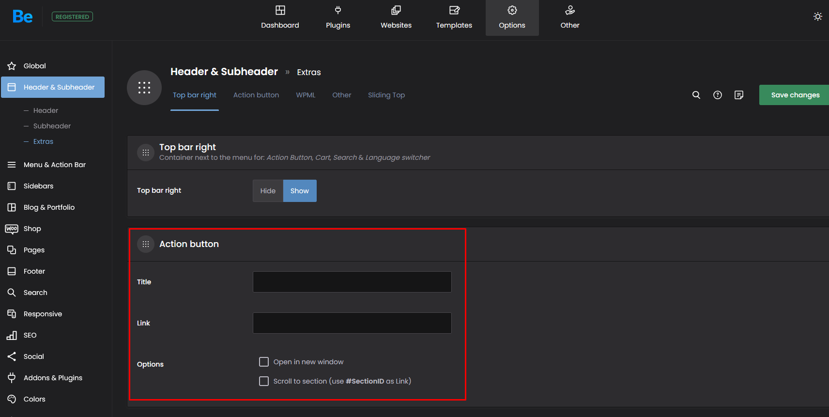Click the REGISTERED badge

pos(72,16)
